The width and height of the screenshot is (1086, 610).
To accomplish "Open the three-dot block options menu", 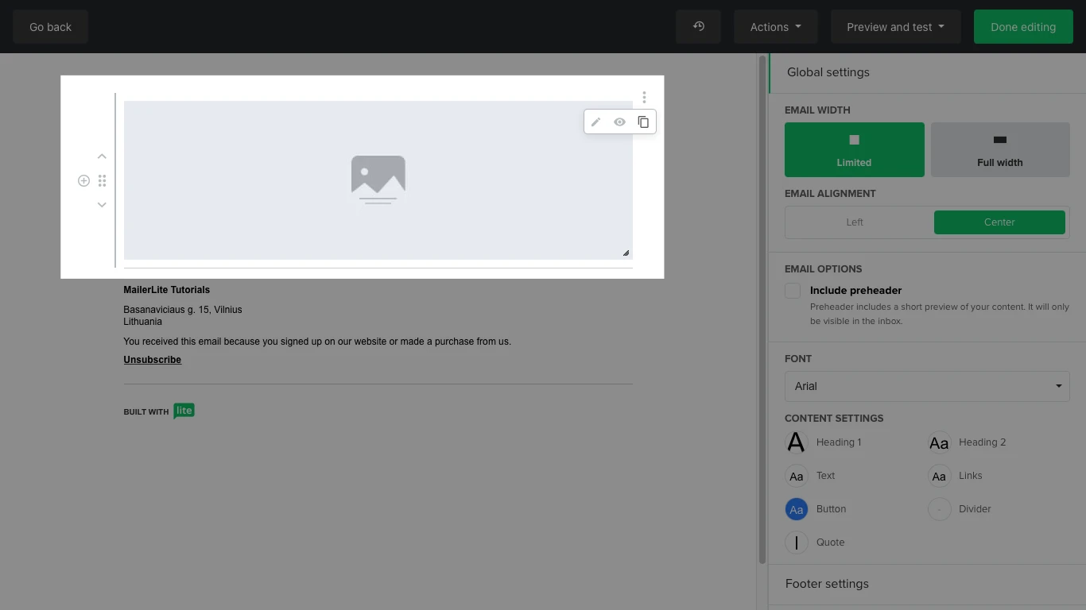I will pyautogui.click(x=644, y=98).
